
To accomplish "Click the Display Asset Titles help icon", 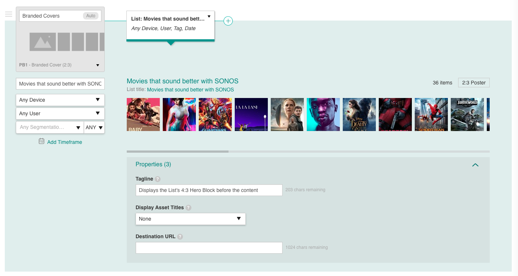I will click(x=188, y=208).
